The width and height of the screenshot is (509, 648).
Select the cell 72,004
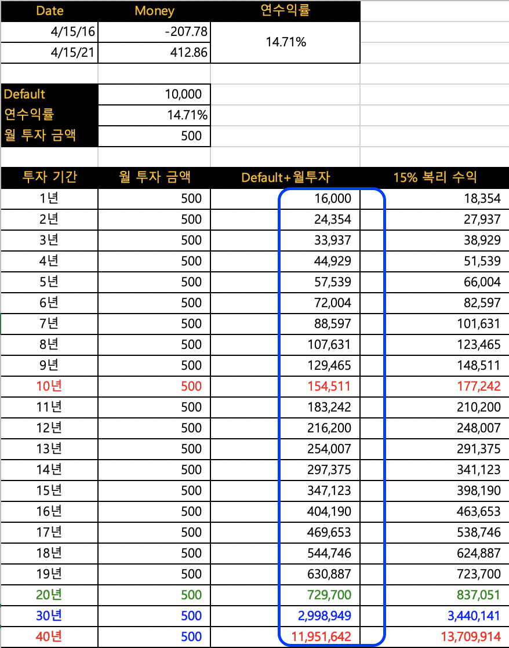pyautogui.click(x=285, y=303)
